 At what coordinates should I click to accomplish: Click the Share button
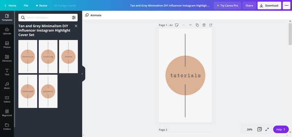click(x=249, y=5)
